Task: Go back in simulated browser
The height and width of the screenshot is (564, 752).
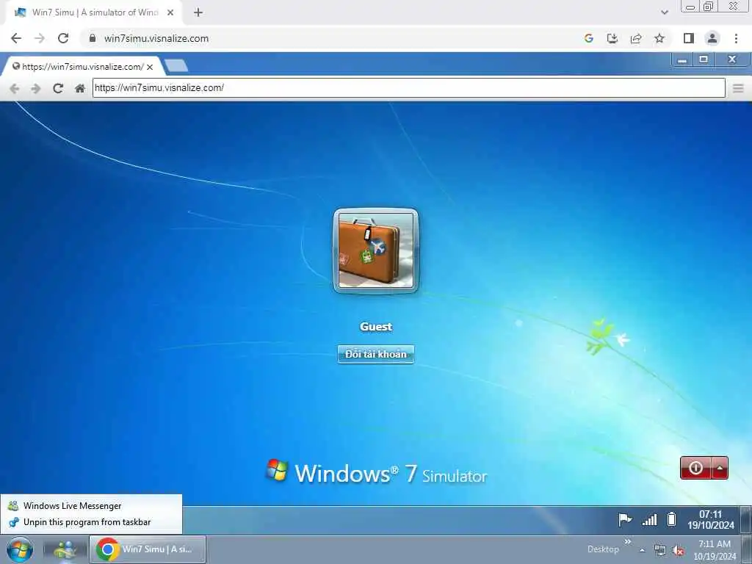Action: 15,88
